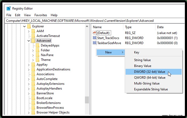Click the ActivateTimeout folder icon
The width and height of the screenshot is (187, 118).
pyautogui.click(x=33, y=36)
